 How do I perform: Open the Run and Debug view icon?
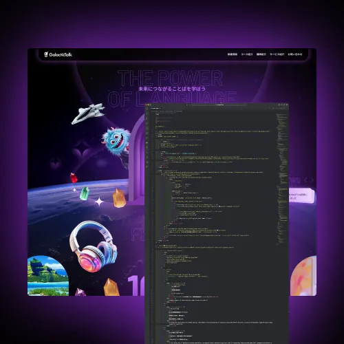147,123
